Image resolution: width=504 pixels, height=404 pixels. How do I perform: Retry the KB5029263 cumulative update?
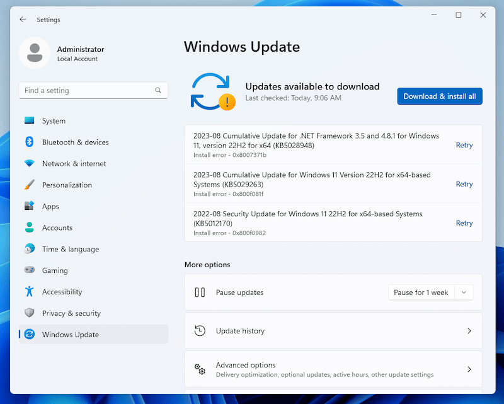[x=464, y=184]
